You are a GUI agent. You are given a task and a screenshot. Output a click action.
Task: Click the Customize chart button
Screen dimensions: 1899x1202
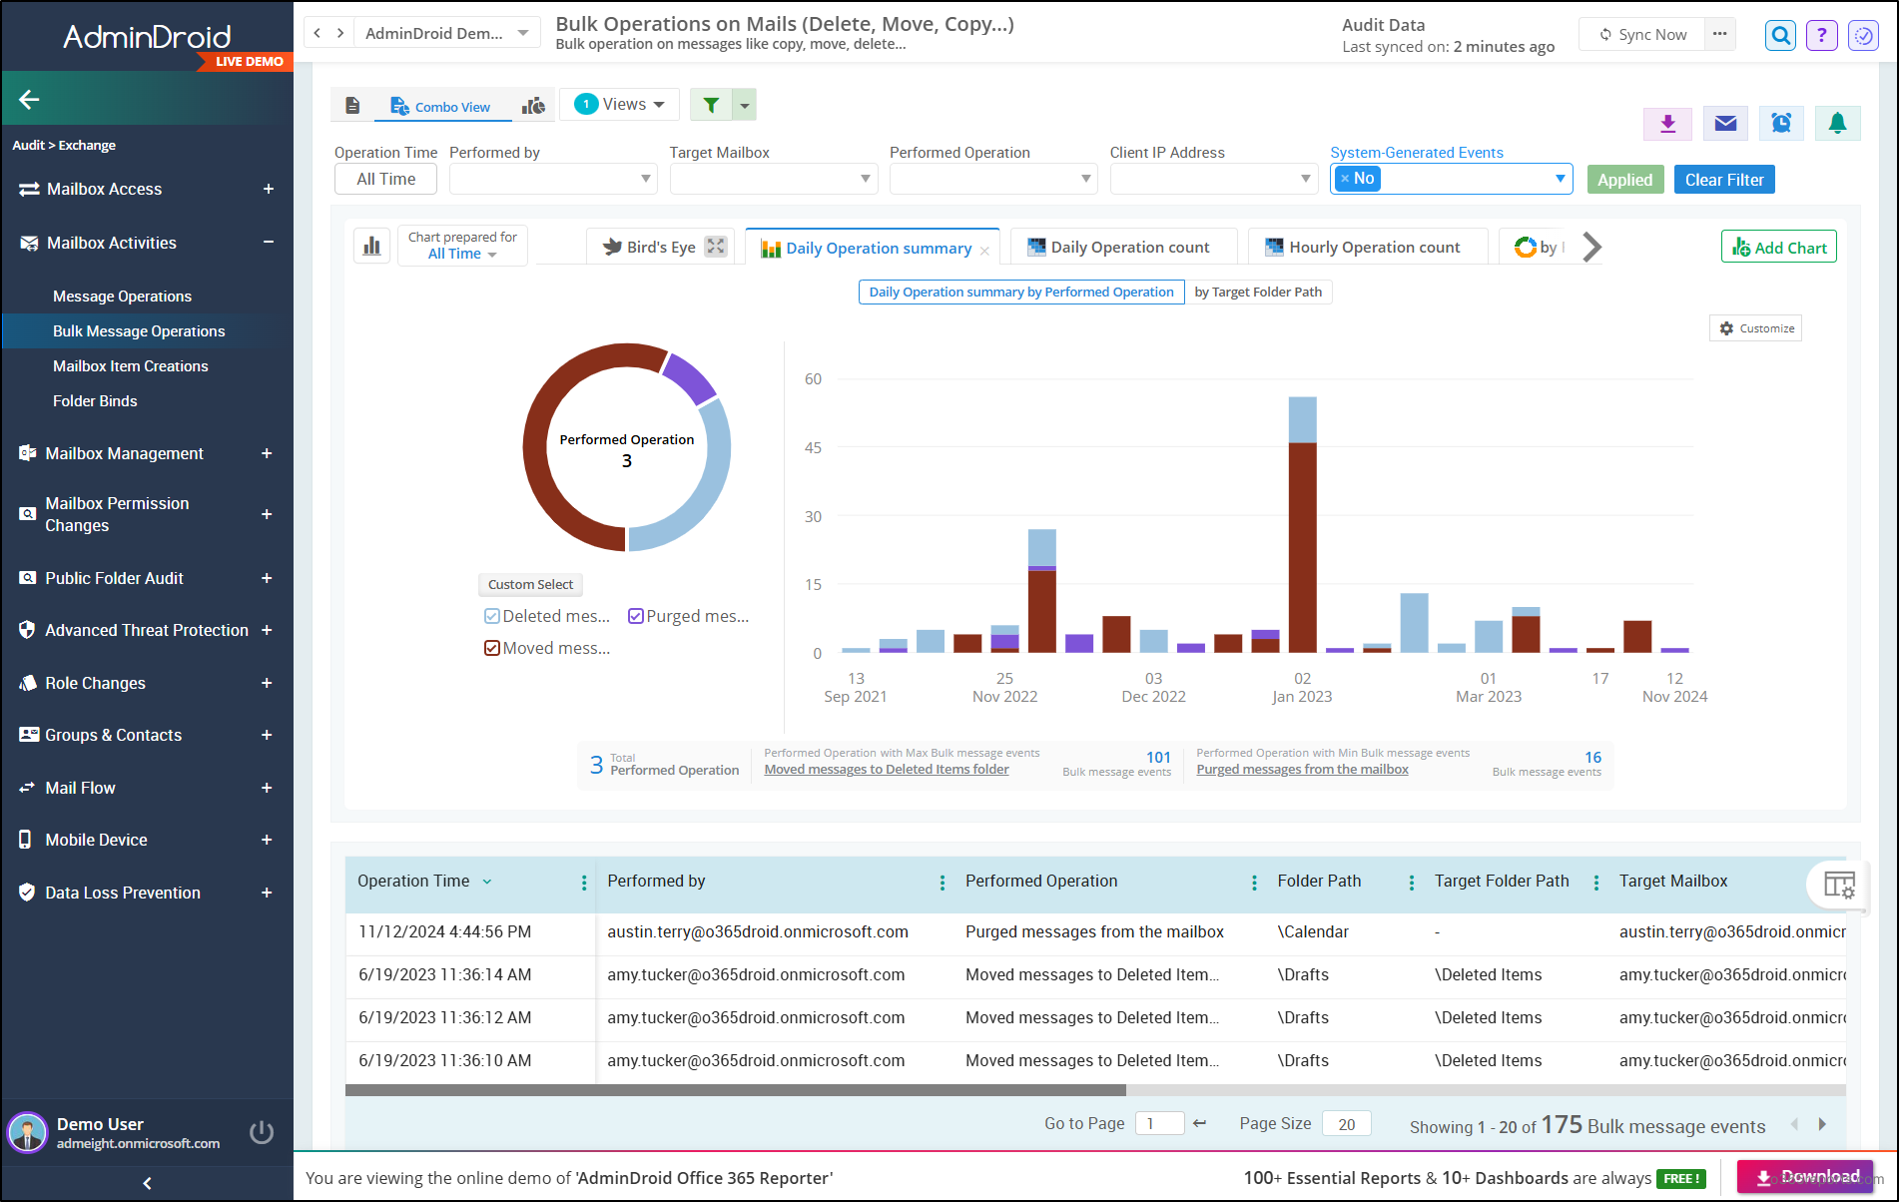tap(1756, 328)
